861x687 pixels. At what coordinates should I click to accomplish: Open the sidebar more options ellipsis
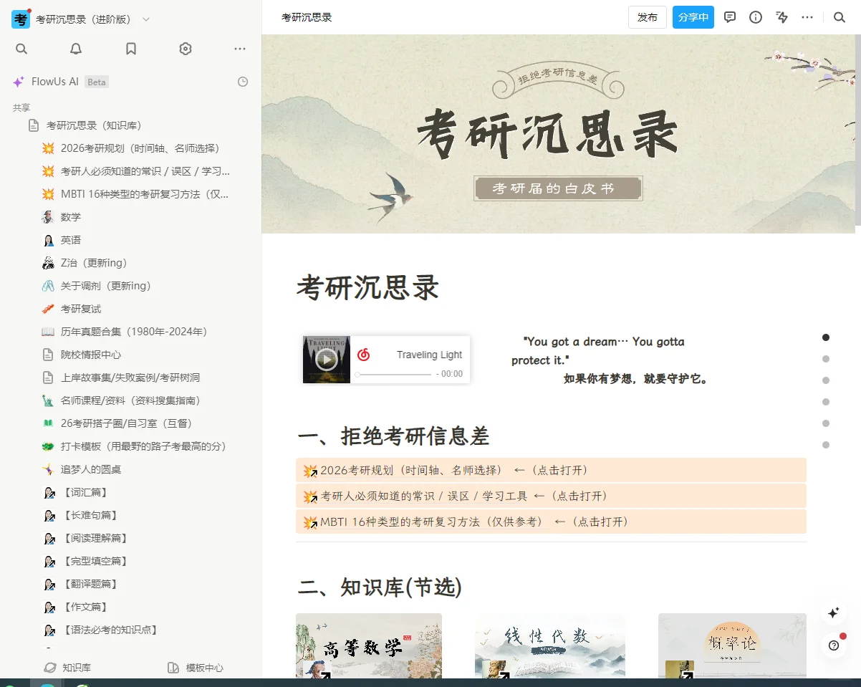pos(240,49)
